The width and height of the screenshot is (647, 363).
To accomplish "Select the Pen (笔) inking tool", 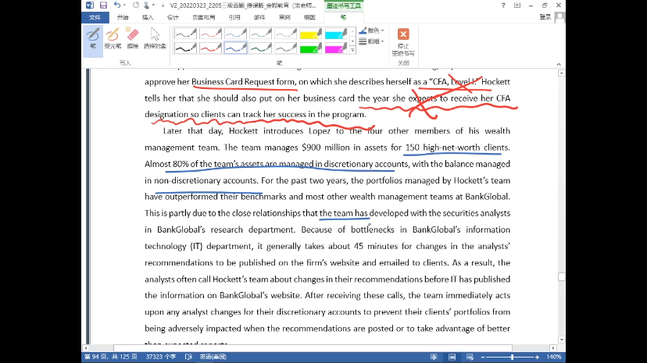I will (93, 37).
